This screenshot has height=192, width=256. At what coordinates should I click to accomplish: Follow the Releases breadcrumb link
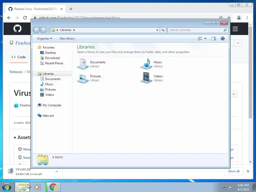point(16,72)
